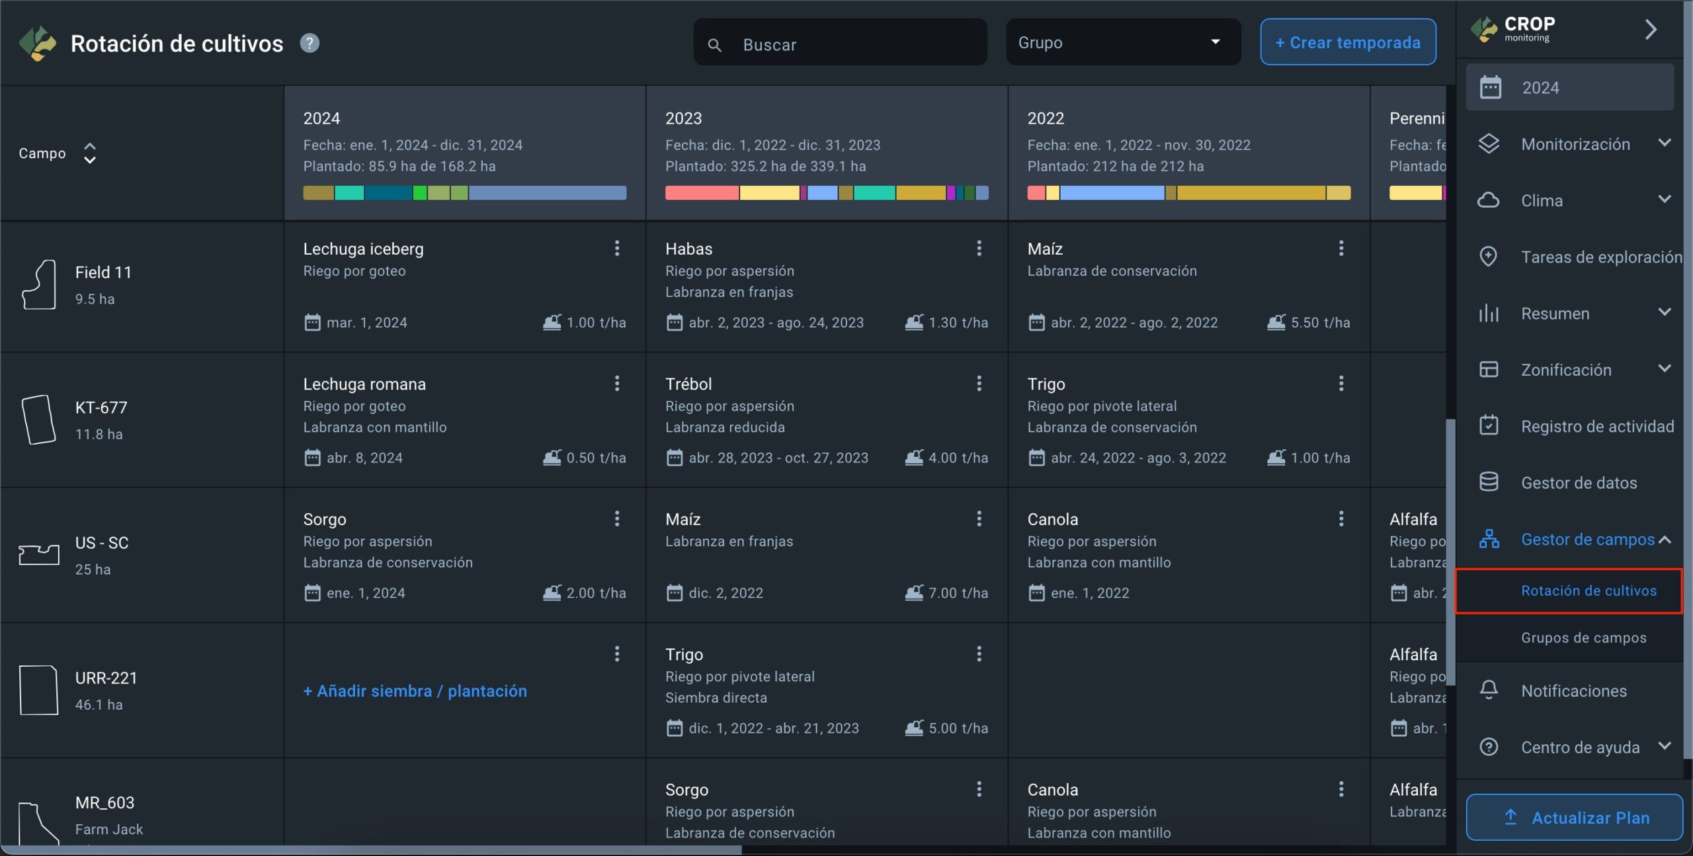Collapse the Gestor de campos section
This screenshot has height=856, width=1693.
(1665, 540)
